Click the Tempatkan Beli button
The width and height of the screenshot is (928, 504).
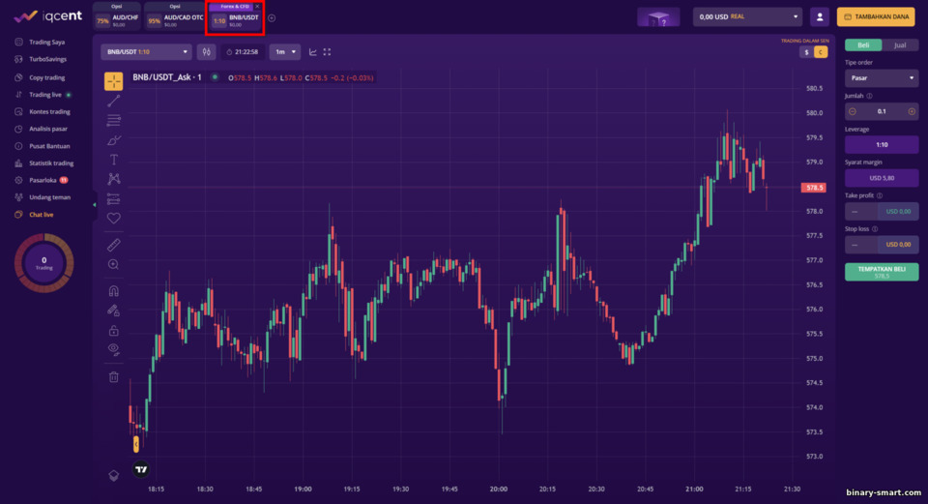click(882, 272)
